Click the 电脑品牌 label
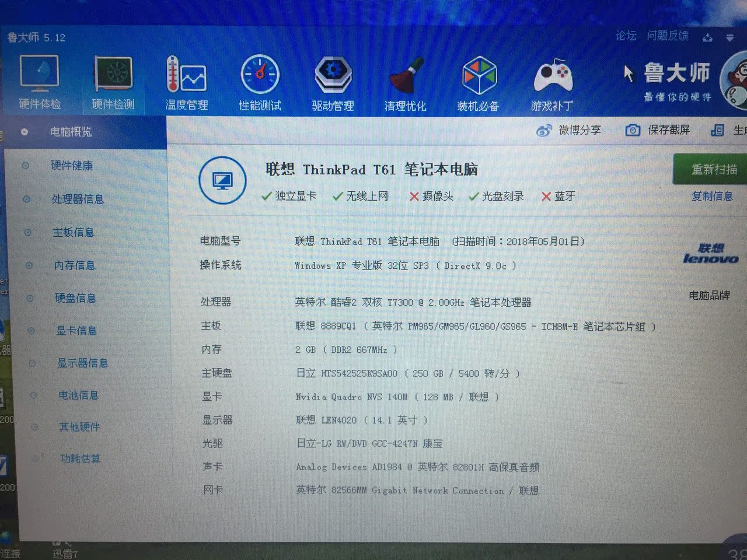Screen dimensions: 747x560 [x=709, y=295]
